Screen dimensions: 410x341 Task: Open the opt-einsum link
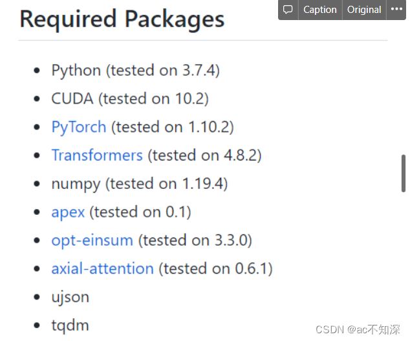(x=92, y=241)
